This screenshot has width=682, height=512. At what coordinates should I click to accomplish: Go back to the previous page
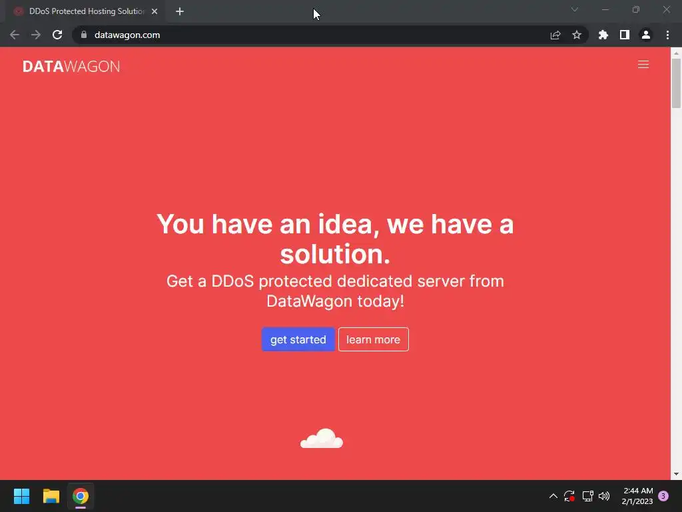click(x=15, y=35)
